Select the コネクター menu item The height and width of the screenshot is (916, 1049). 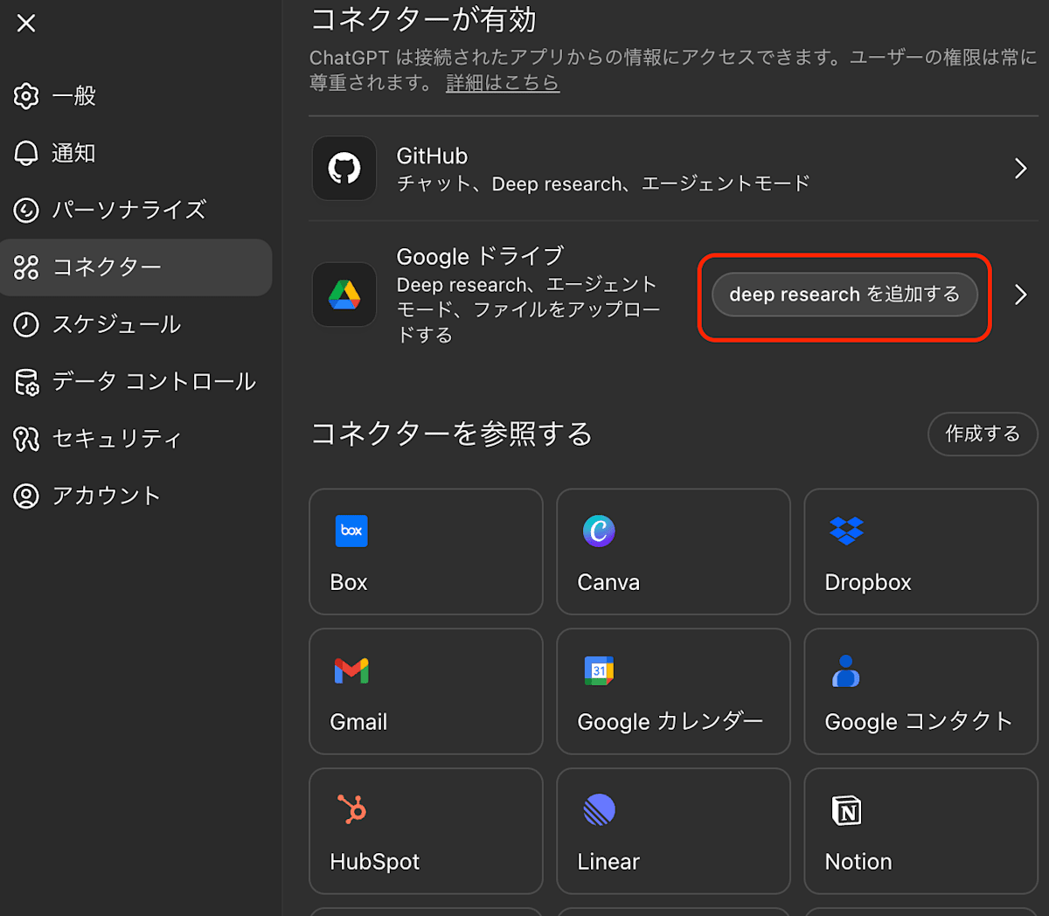[135, 267]
